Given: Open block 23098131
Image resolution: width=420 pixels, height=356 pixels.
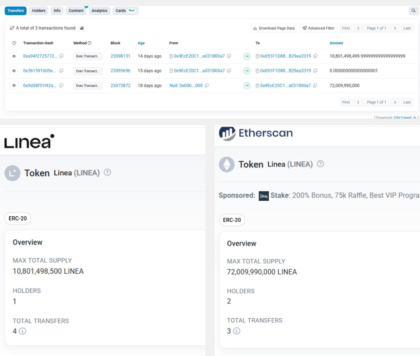Looking at the screenshot, I should (x=120, y=56).
